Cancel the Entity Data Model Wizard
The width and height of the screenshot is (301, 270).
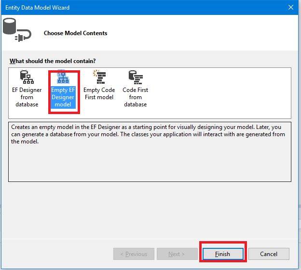pos(269,254)
